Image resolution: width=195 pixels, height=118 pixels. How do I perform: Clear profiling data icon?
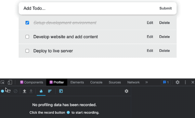15,91
